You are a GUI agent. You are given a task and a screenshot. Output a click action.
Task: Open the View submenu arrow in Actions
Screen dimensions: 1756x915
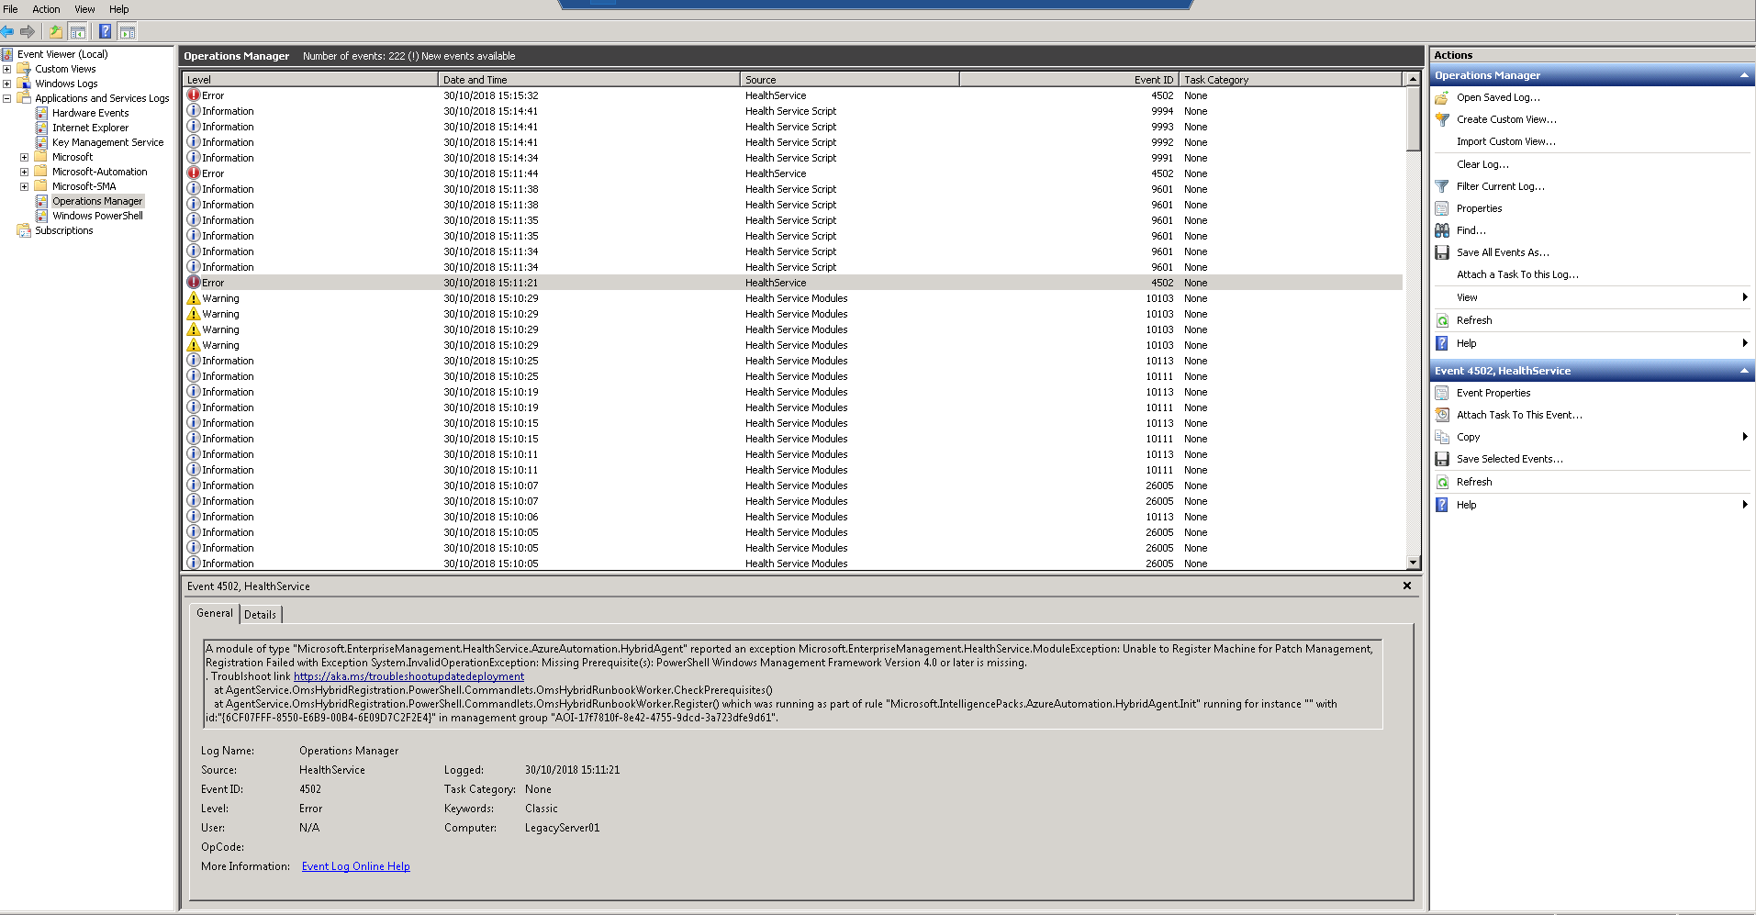pyautogui.click(x=1744, y=297)
